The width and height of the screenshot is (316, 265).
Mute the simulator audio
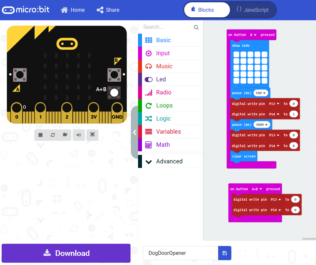[79, 135]
